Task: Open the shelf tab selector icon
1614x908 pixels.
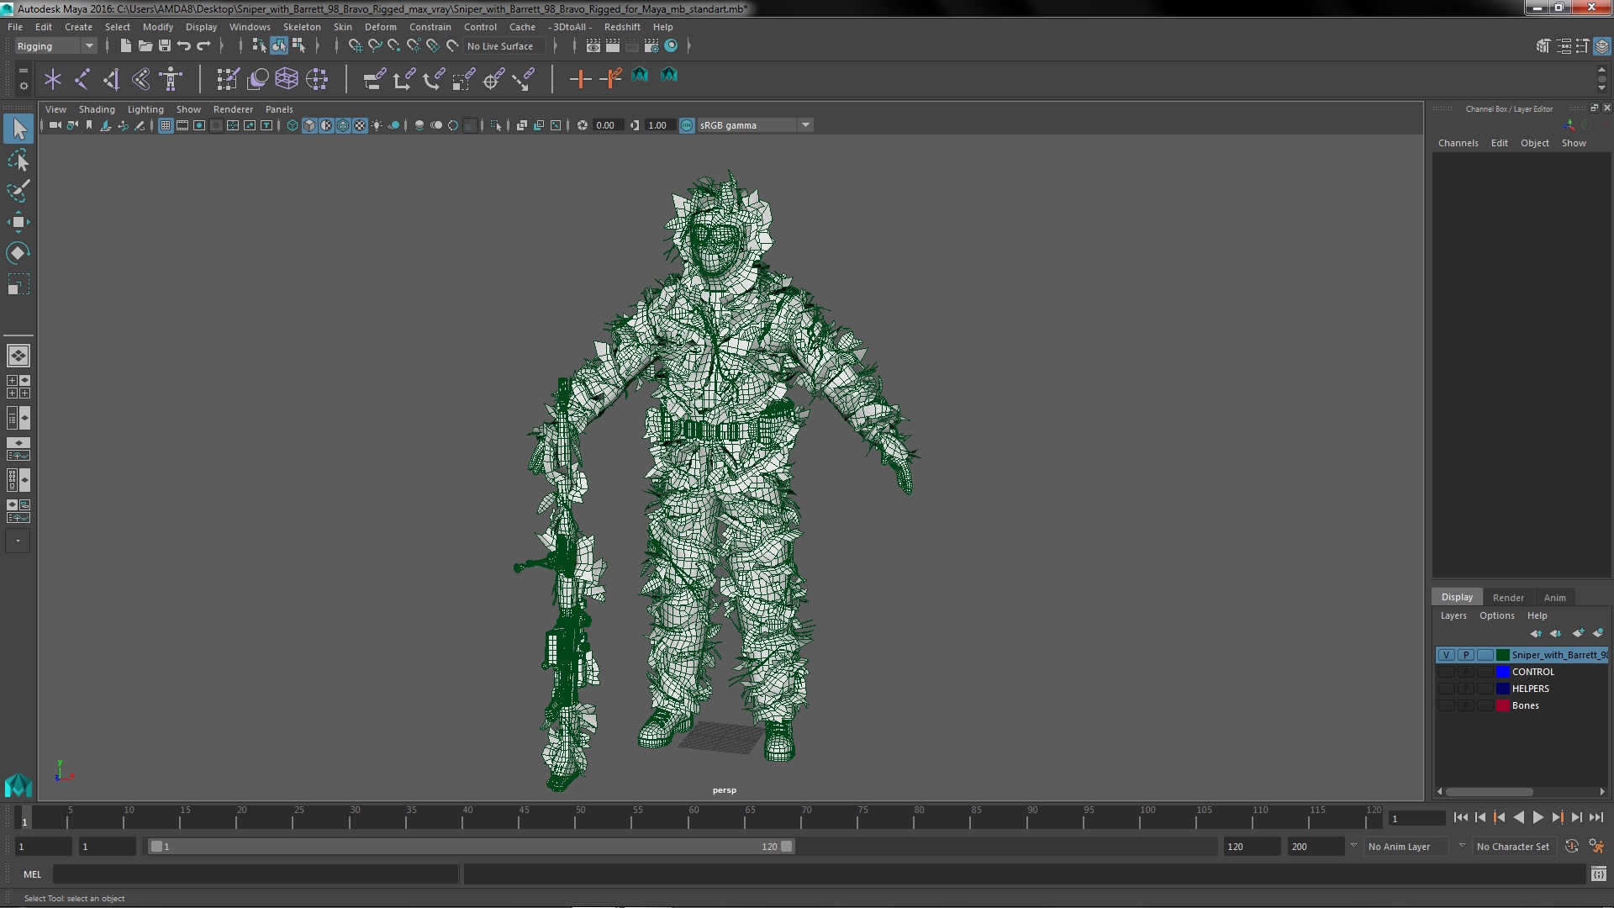Action: click(x=23, y=71)
